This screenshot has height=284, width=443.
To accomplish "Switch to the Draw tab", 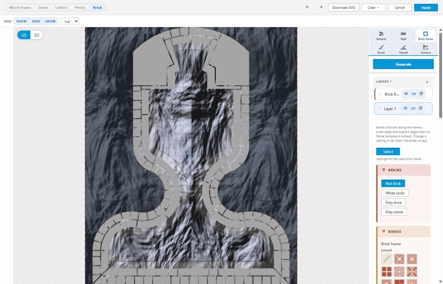I will pos(43,8).
